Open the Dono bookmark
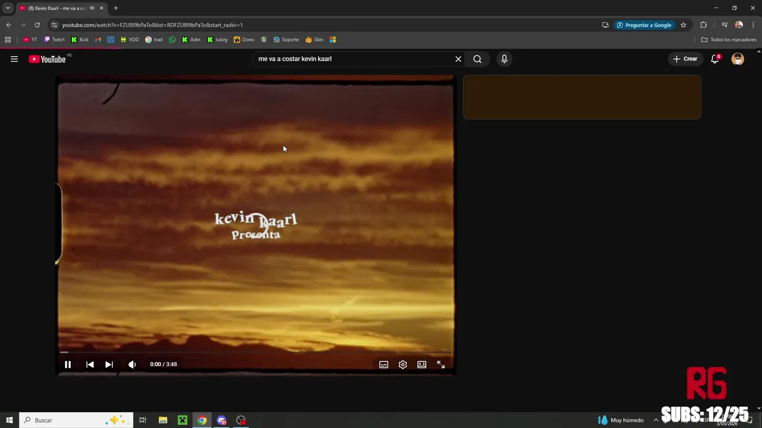Viewport: 762px width, 428px height. click(x=244, y=40)
